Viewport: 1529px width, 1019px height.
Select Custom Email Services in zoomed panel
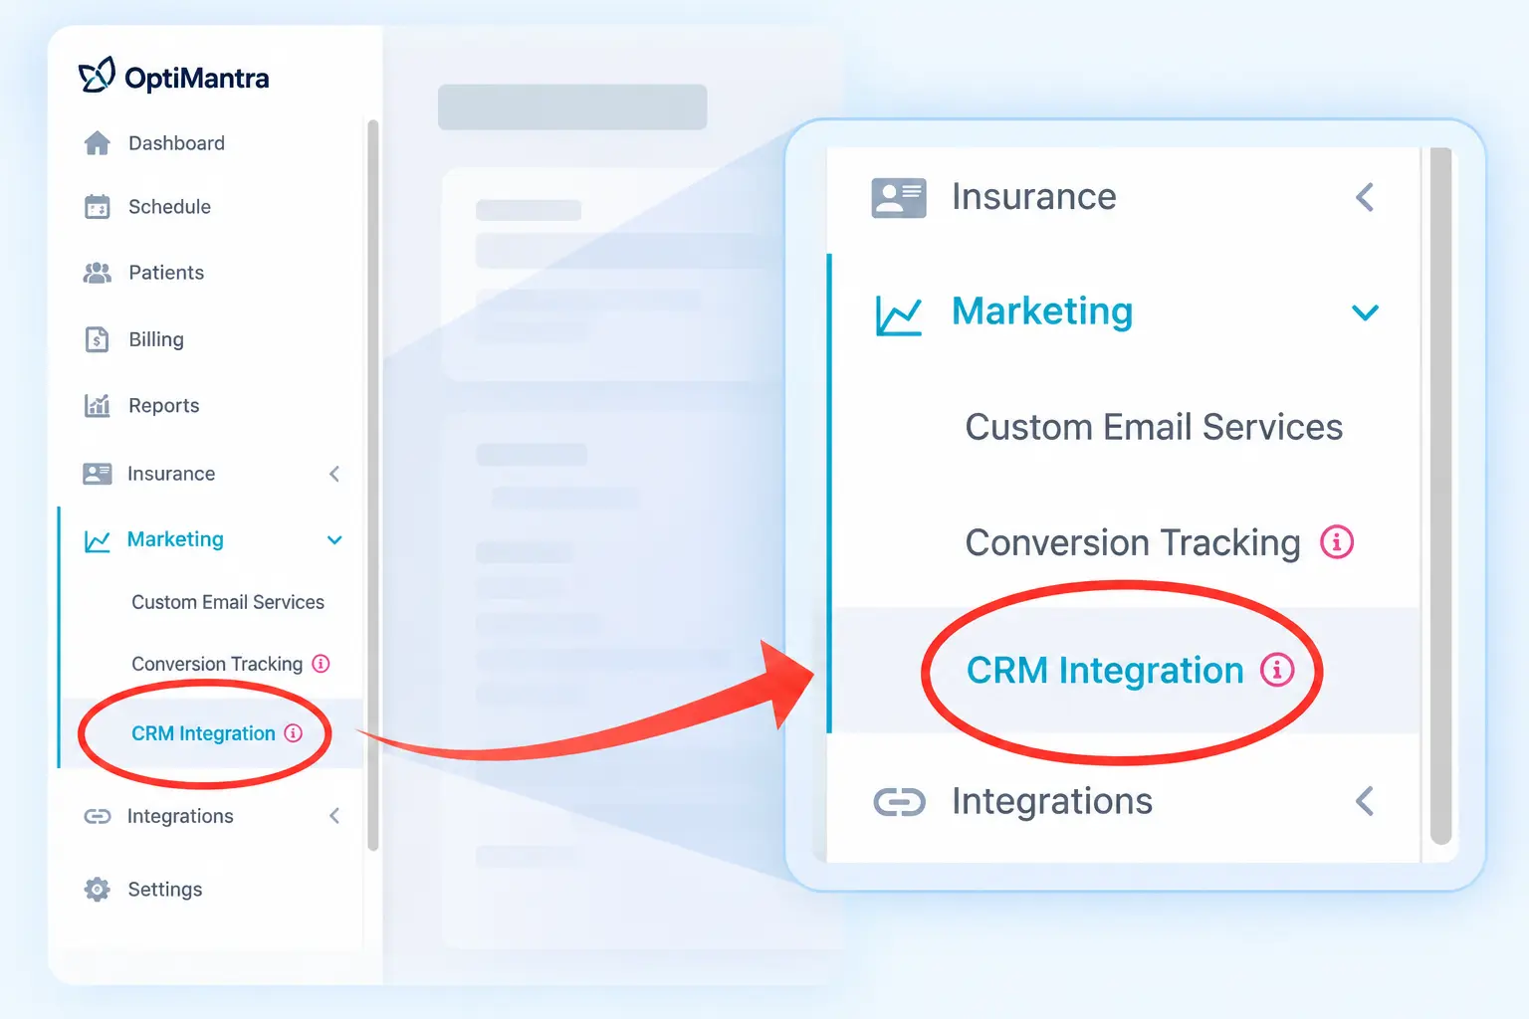1154,427
